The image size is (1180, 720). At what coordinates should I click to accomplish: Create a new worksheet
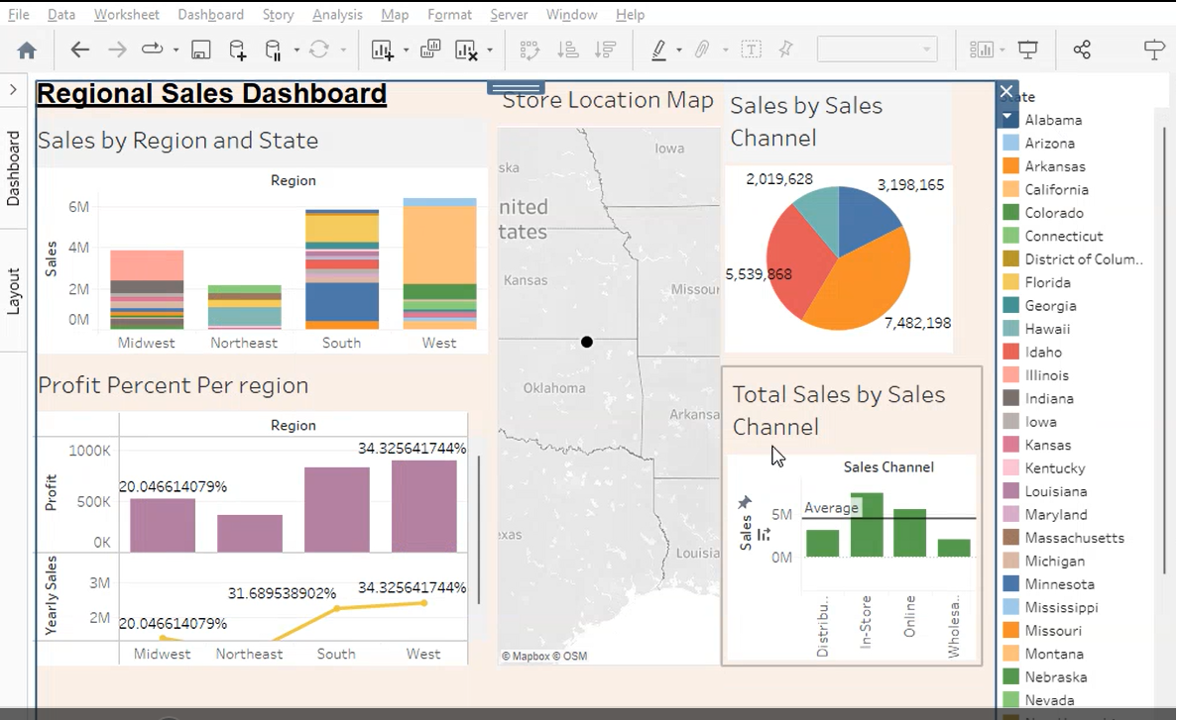[x=382, y=49]
